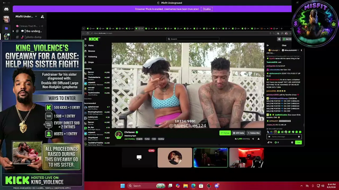Image resolution: width=339 pixels, height=190 pixels.
Task: Click the Just Chatting category link
Action: click(x=130, y=139)
